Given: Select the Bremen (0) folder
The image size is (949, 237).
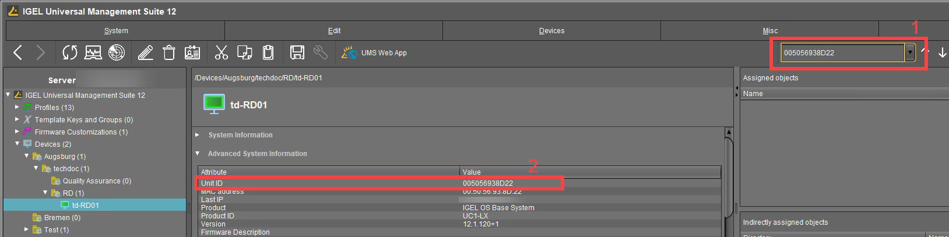Looking at the screenshot, I should [x=62, y=218].
